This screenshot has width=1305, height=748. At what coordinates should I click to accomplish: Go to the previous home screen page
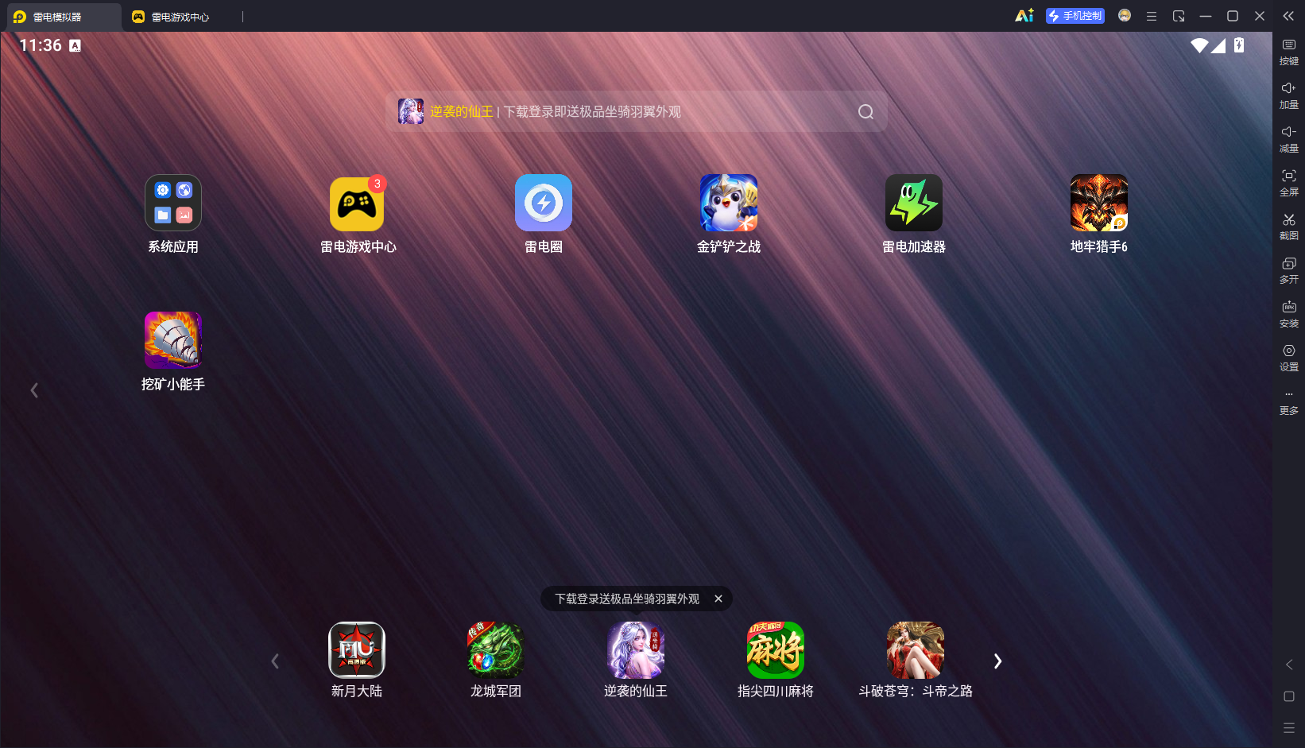pos(34,390)
